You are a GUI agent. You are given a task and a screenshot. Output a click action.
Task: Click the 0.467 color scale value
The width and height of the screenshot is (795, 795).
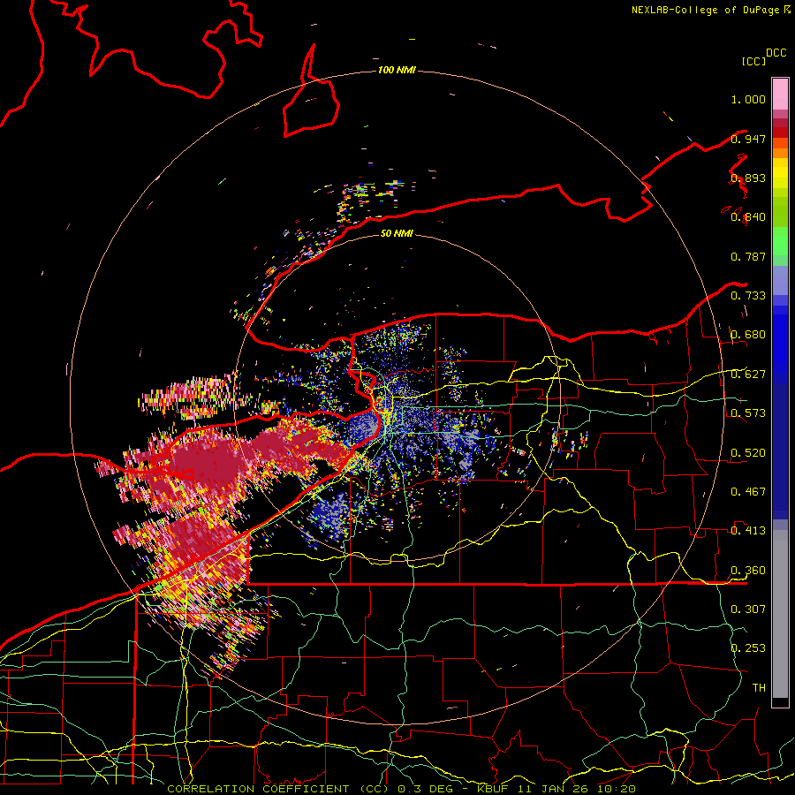coord(748,492)
